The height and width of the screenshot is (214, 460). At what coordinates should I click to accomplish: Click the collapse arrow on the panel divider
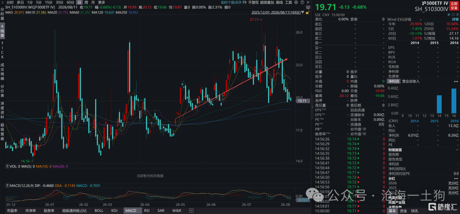[x=312, y=107]
